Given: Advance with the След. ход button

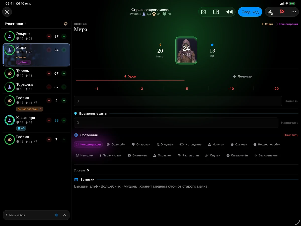Looking at the screenshot, I should (250, 12).
